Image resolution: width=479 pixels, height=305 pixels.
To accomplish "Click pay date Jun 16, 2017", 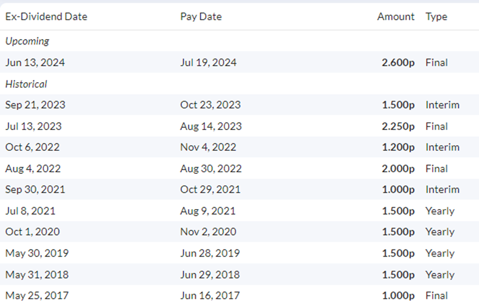I will click(210, 295).
